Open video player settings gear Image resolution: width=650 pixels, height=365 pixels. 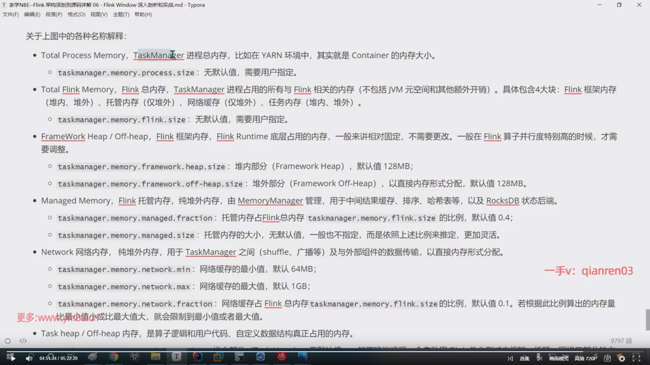[x=622, y=359]
